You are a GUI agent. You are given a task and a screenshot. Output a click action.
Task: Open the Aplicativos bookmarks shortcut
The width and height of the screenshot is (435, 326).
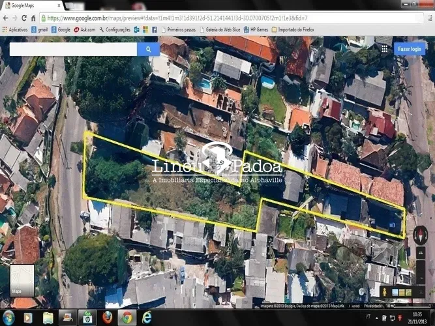[x=15, y=29]
